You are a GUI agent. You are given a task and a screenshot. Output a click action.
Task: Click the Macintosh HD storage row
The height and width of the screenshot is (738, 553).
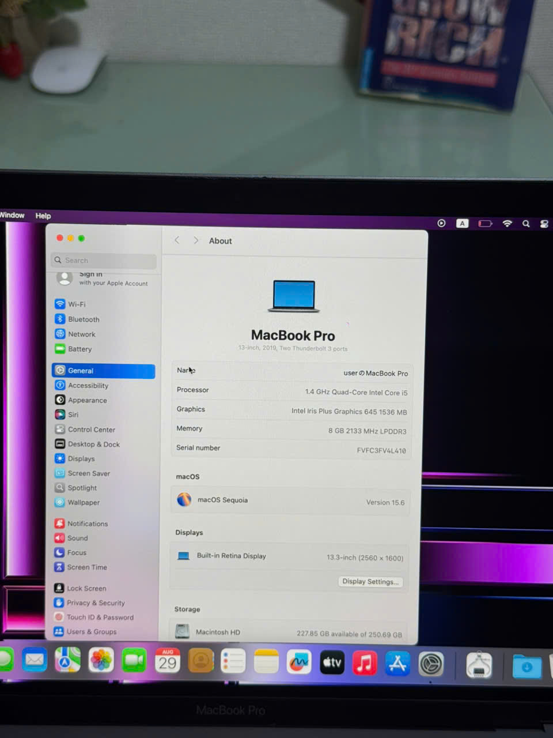pos(288,632)
